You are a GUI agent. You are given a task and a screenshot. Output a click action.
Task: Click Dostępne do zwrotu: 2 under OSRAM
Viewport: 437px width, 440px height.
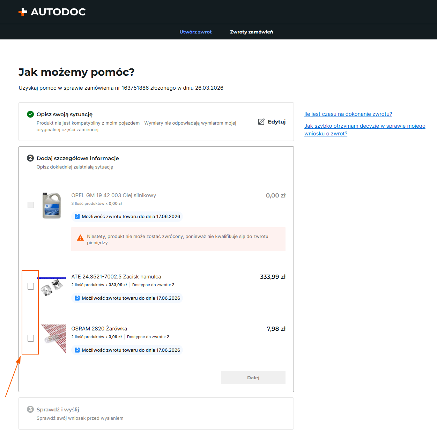coord(148,337)
